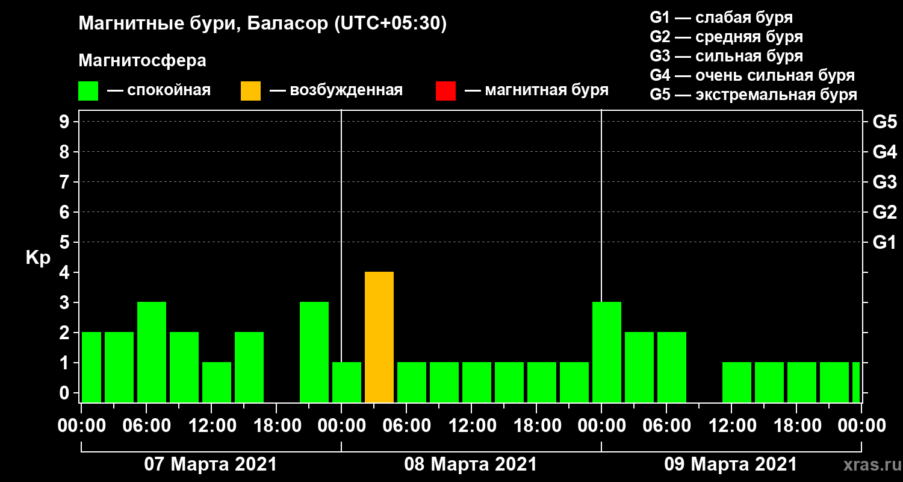Click 'G1 — слабая буря' description

point(721,17)
